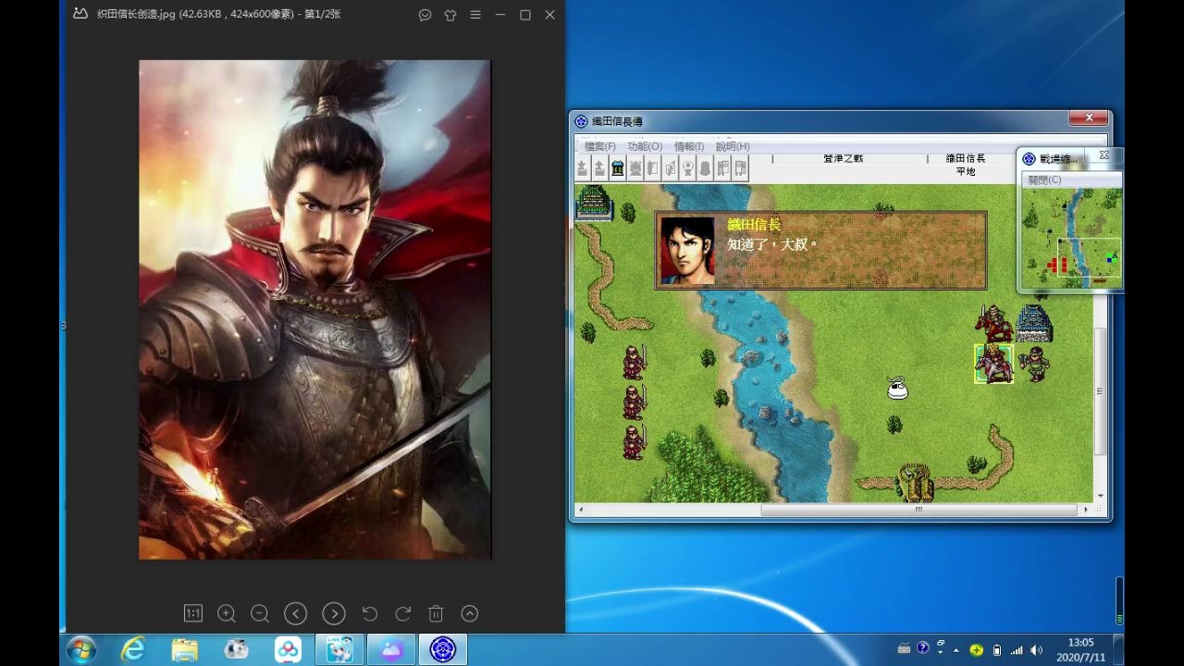The width and height of the screenshot is (1184, 666).
Task: Close the 戰場 minimap window
Action: coord(1104,155)
